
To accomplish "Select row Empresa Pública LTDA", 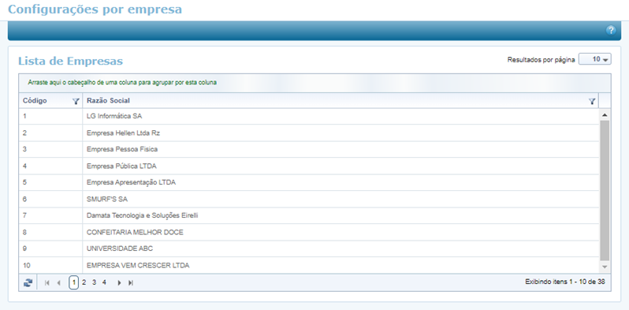I will click(x=309, y=166).
